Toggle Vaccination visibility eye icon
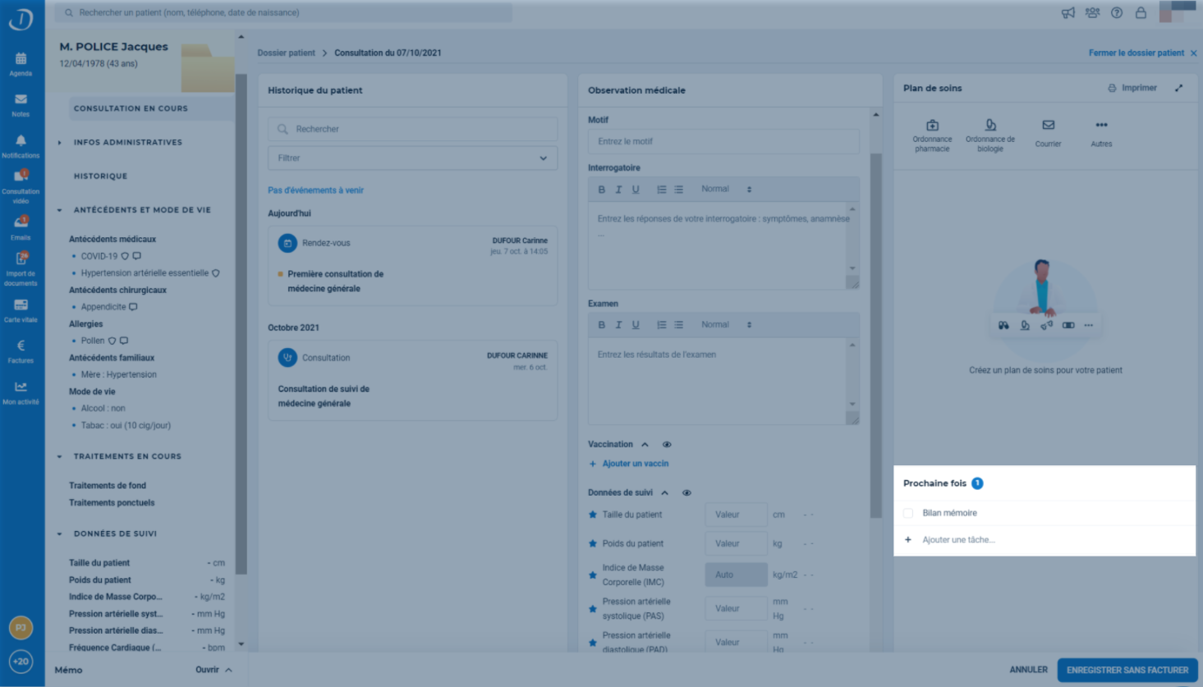The height and width of the screenshot is (687, 1203). click(667, 444)
